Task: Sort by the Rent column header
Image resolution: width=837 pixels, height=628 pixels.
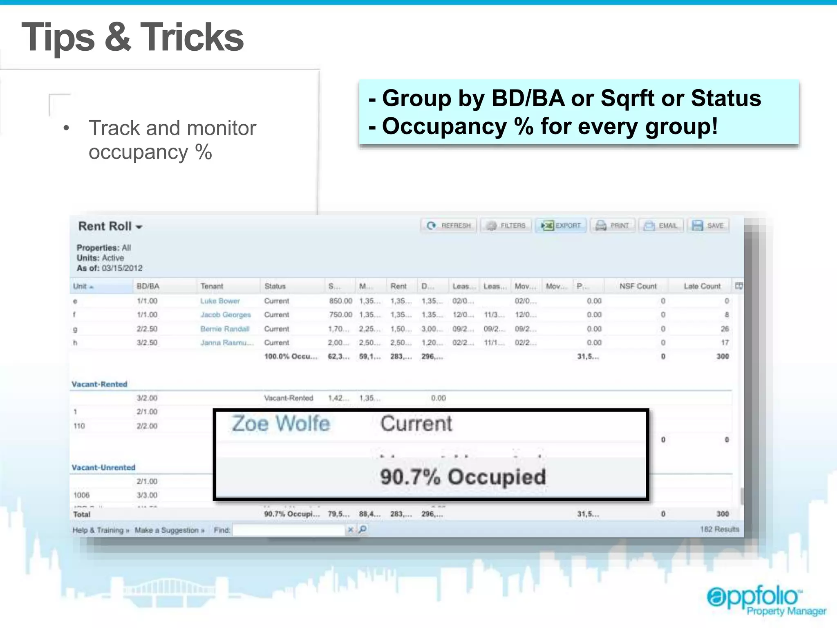Action: click(402, 286)
